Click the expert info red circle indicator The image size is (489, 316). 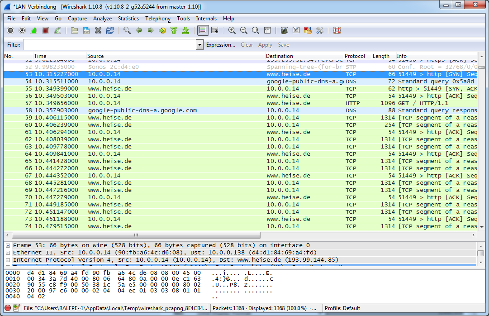pyautogui.click(x=8, y=308)
